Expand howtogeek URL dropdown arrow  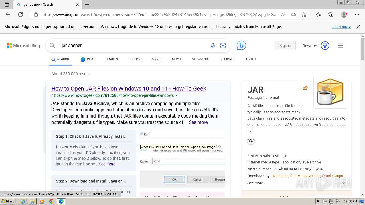(x=176, y=96)
